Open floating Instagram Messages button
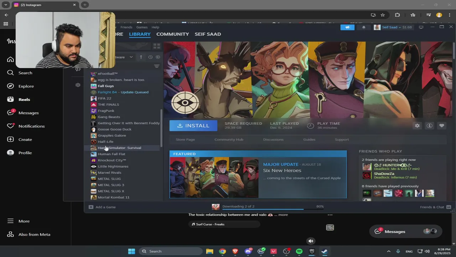 point(405,231)
